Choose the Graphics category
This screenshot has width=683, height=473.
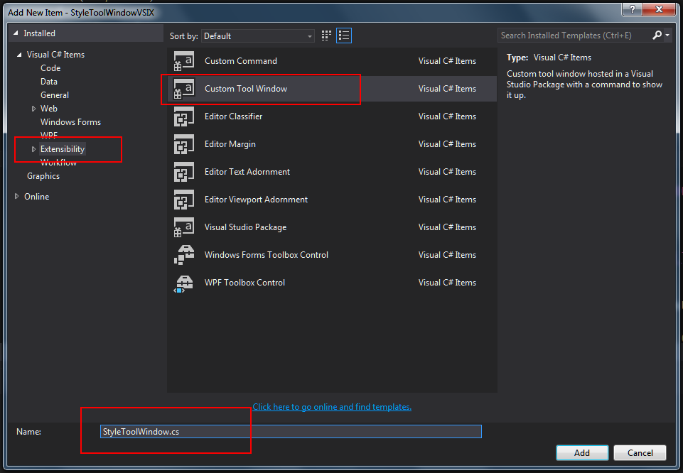pyautogui.click(x=43, y=176)
